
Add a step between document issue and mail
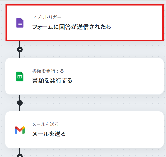pos(20,103)
